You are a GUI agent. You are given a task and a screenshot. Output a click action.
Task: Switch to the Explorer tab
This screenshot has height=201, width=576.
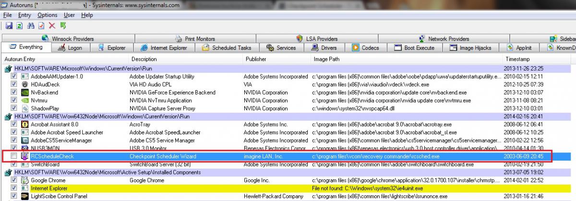111,48
